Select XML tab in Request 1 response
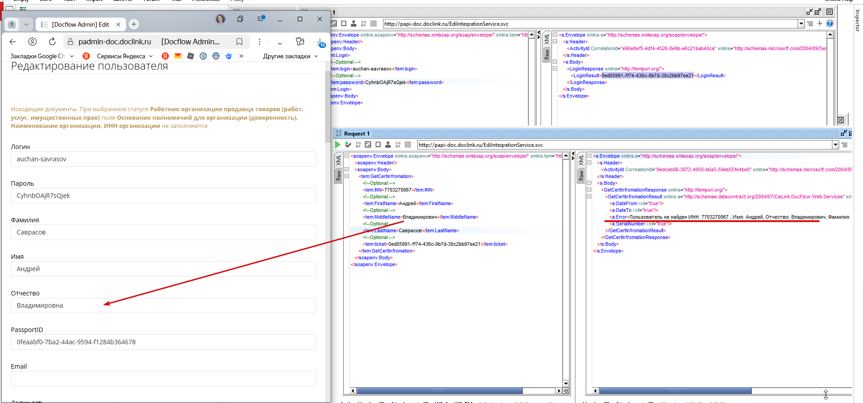 tap(581, 159)
